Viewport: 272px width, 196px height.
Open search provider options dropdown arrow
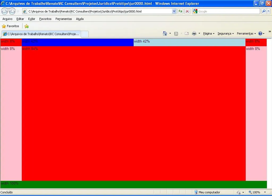pyautogui.click(x=268, y=11)
